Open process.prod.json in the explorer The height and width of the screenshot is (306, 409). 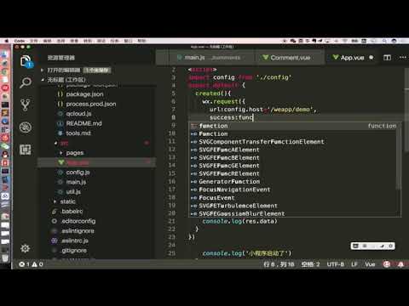click(91, 104)
